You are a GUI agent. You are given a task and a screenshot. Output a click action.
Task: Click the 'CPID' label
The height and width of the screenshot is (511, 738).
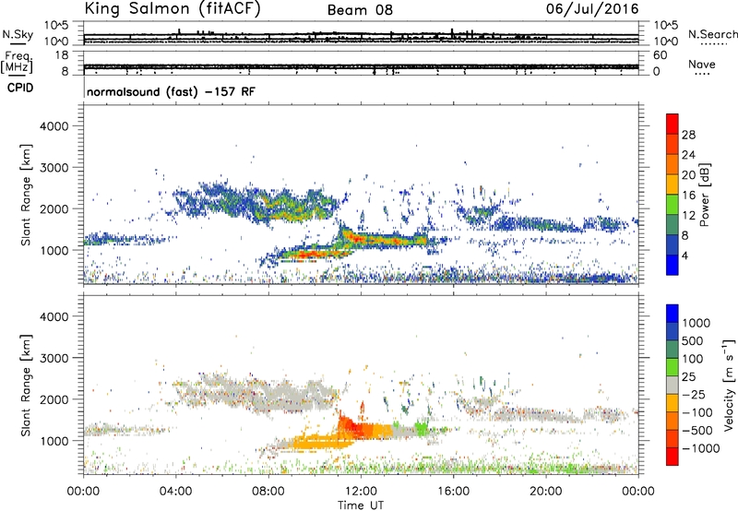tap(20, 88)
